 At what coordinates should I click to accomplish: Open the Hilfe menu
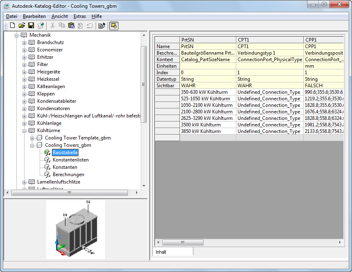point(96,16)
